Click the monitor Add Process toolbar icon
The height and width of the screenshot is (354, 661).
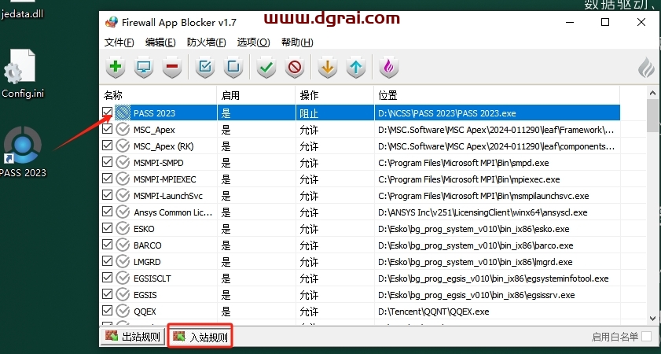coord(144,67)
